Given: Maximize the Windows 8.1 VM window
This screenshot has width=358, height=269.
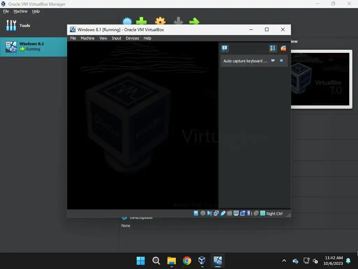Looking at the screenshot, I should (266, 29).
